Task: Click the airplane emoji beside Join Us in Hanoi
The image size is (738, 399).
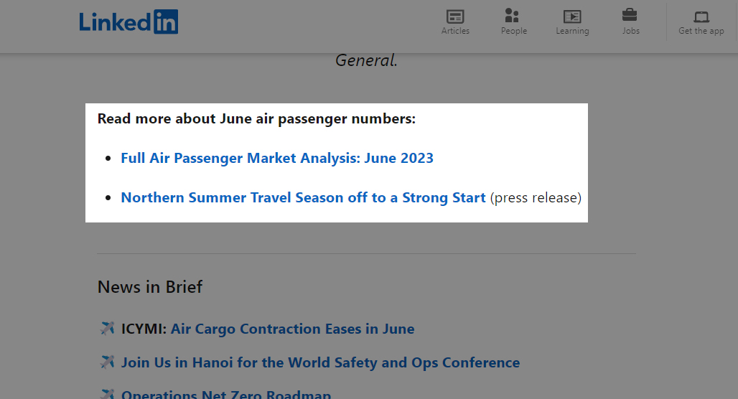Action: (x=107, y=362)
